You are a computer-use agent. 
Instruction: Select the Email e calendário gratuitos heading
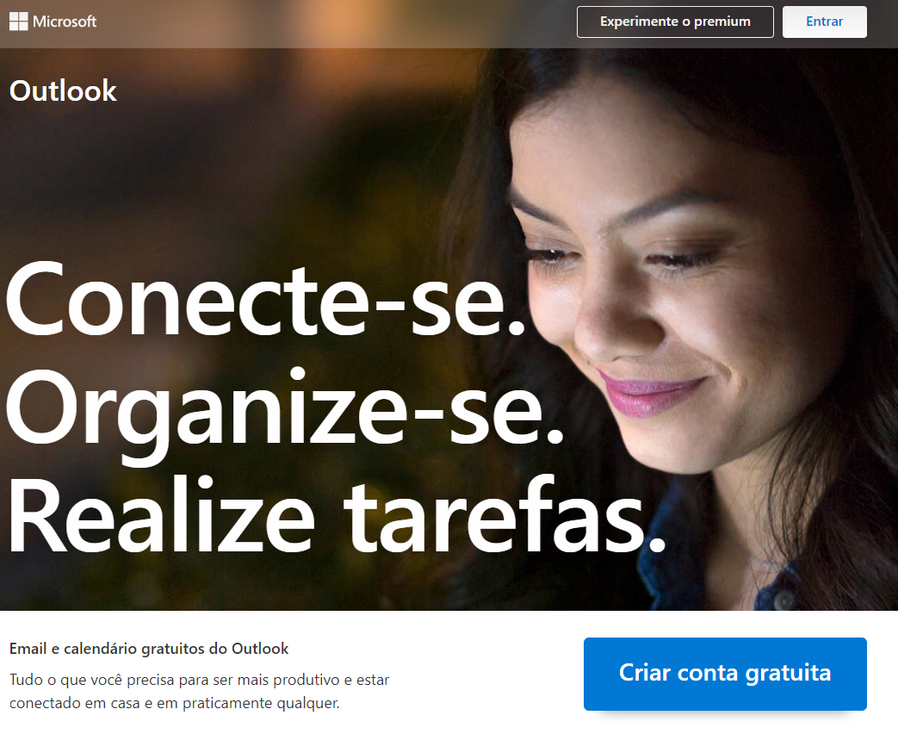pos(149,649)
